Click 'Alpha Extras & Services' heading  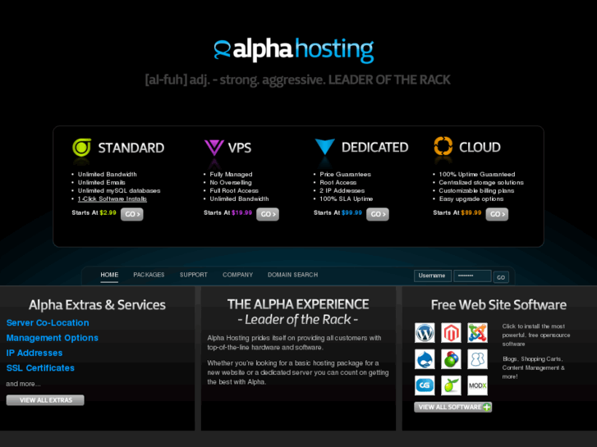pyautogui.click(x=97, y=305)
